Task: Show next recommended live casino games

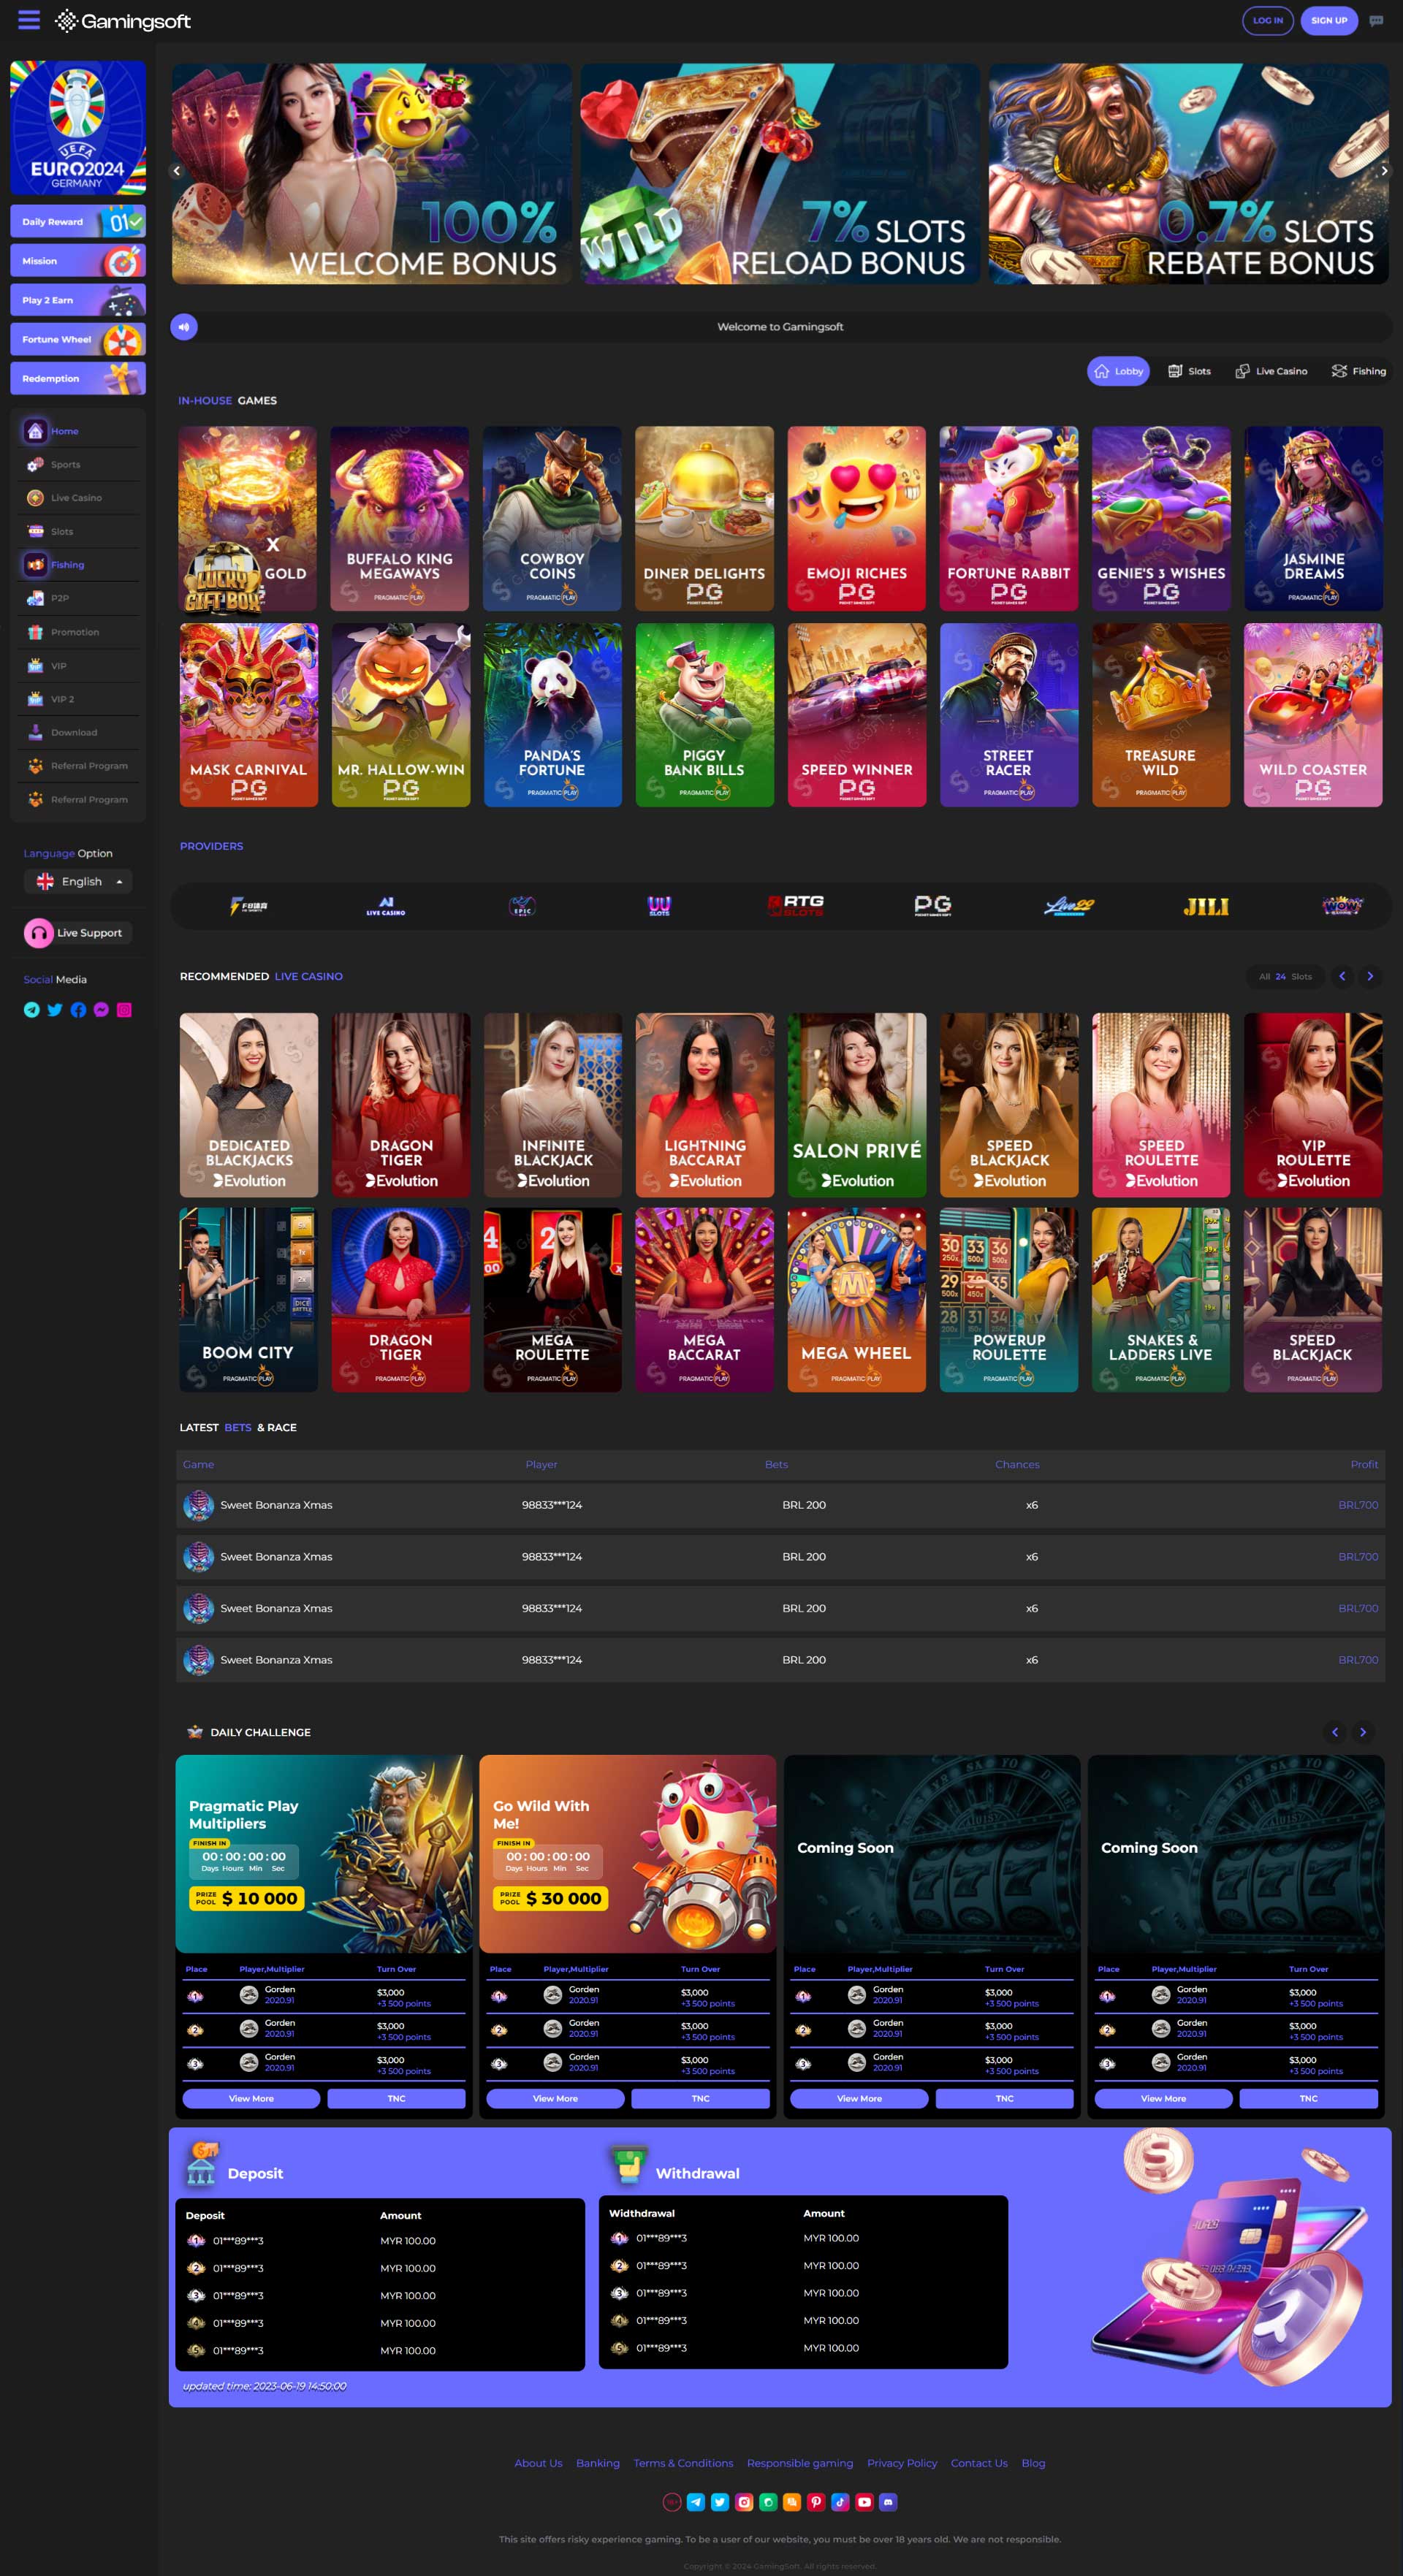Action: click(1370, 976)
